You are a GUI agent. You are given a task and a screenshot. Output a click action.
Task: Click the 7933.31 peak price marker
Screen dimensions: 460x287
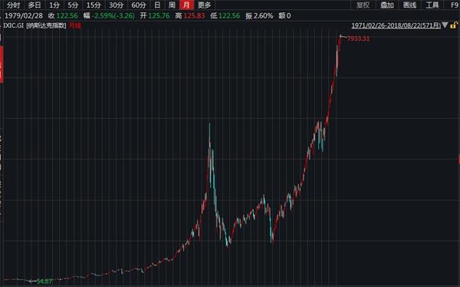coord(358,38)
